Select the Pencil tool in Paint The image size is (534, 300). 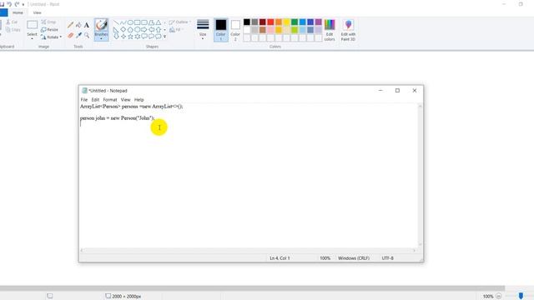pos(70,25)
